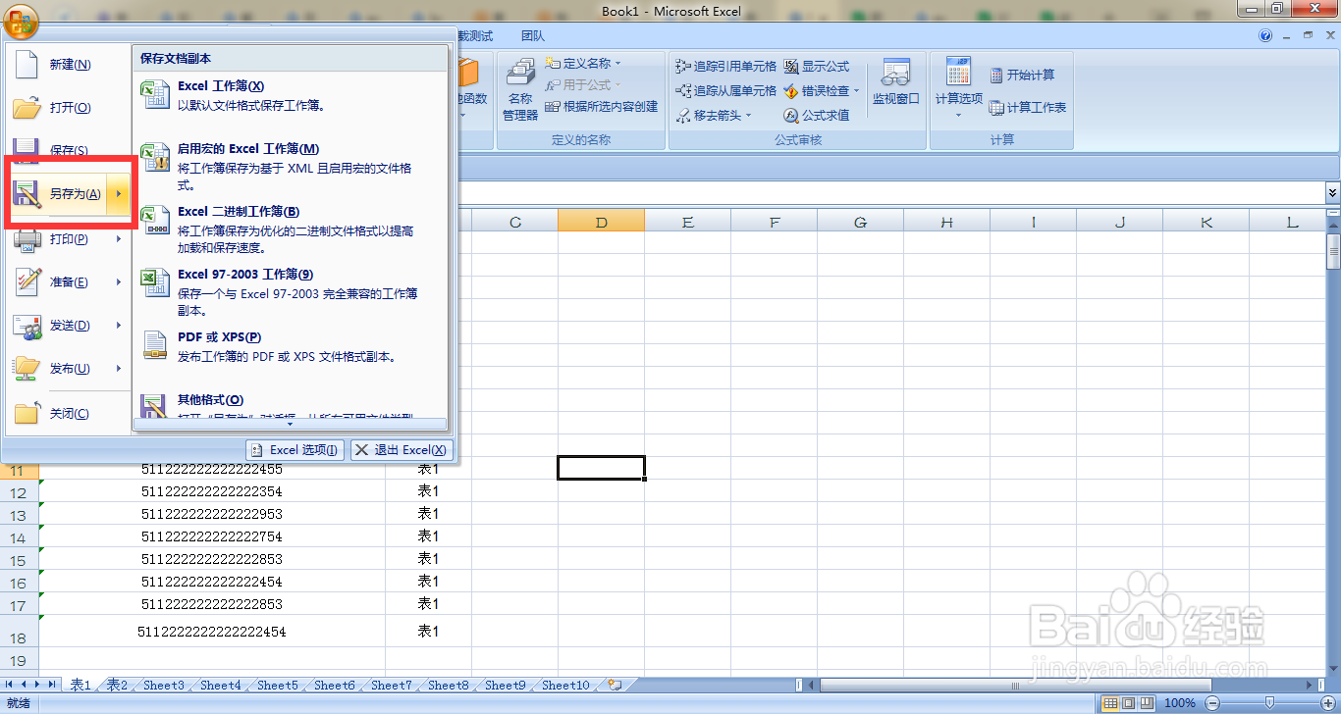Expand the 打印 submenu arrow
The width and height of the screenshot is (1341, 714).
pos(119,239)
